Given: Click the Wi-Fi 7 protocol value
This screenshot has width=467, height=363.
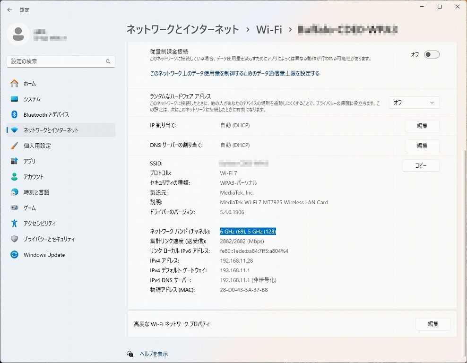Looking at the screenshot, I should click(228, 173).
